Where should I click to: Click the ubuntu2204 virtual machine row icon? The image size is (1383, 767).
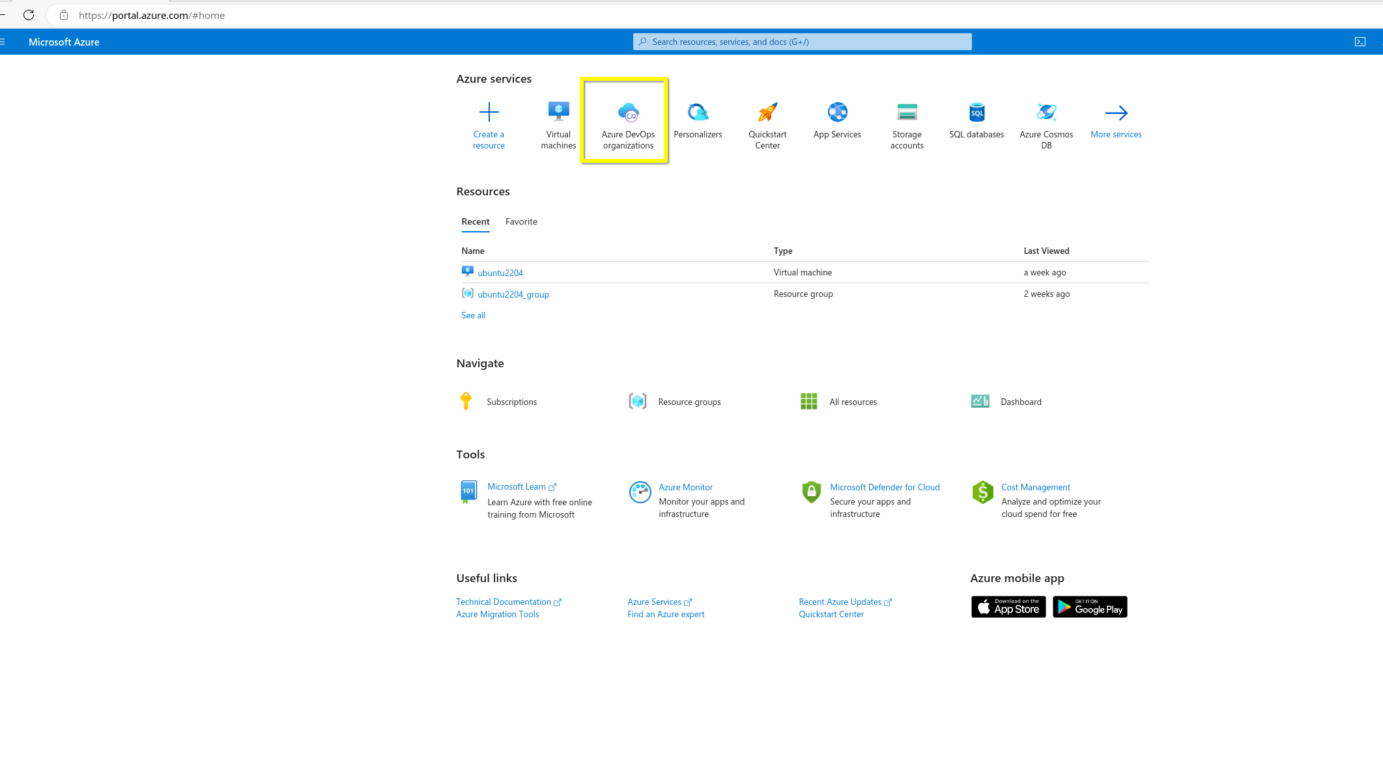(x=467, y=272)
